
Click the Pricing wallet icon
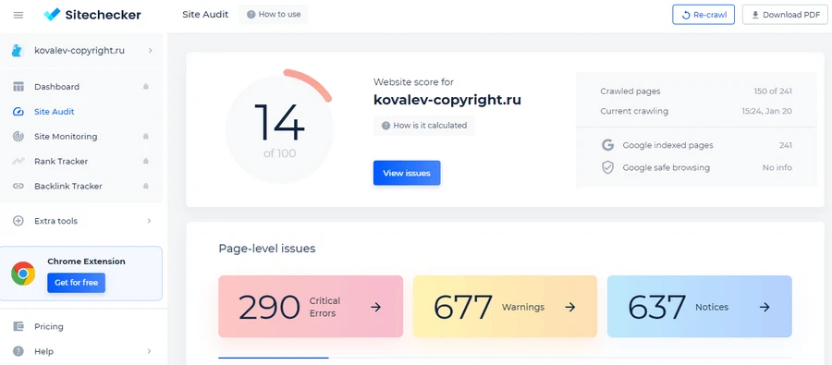(x=18, y=326)
